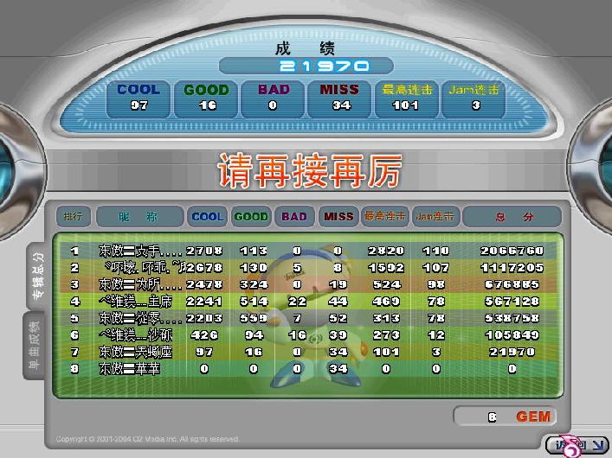Click the GEM counter display
Image resolution: width=612 pixels, height=458 pixels.
point(506,417)
